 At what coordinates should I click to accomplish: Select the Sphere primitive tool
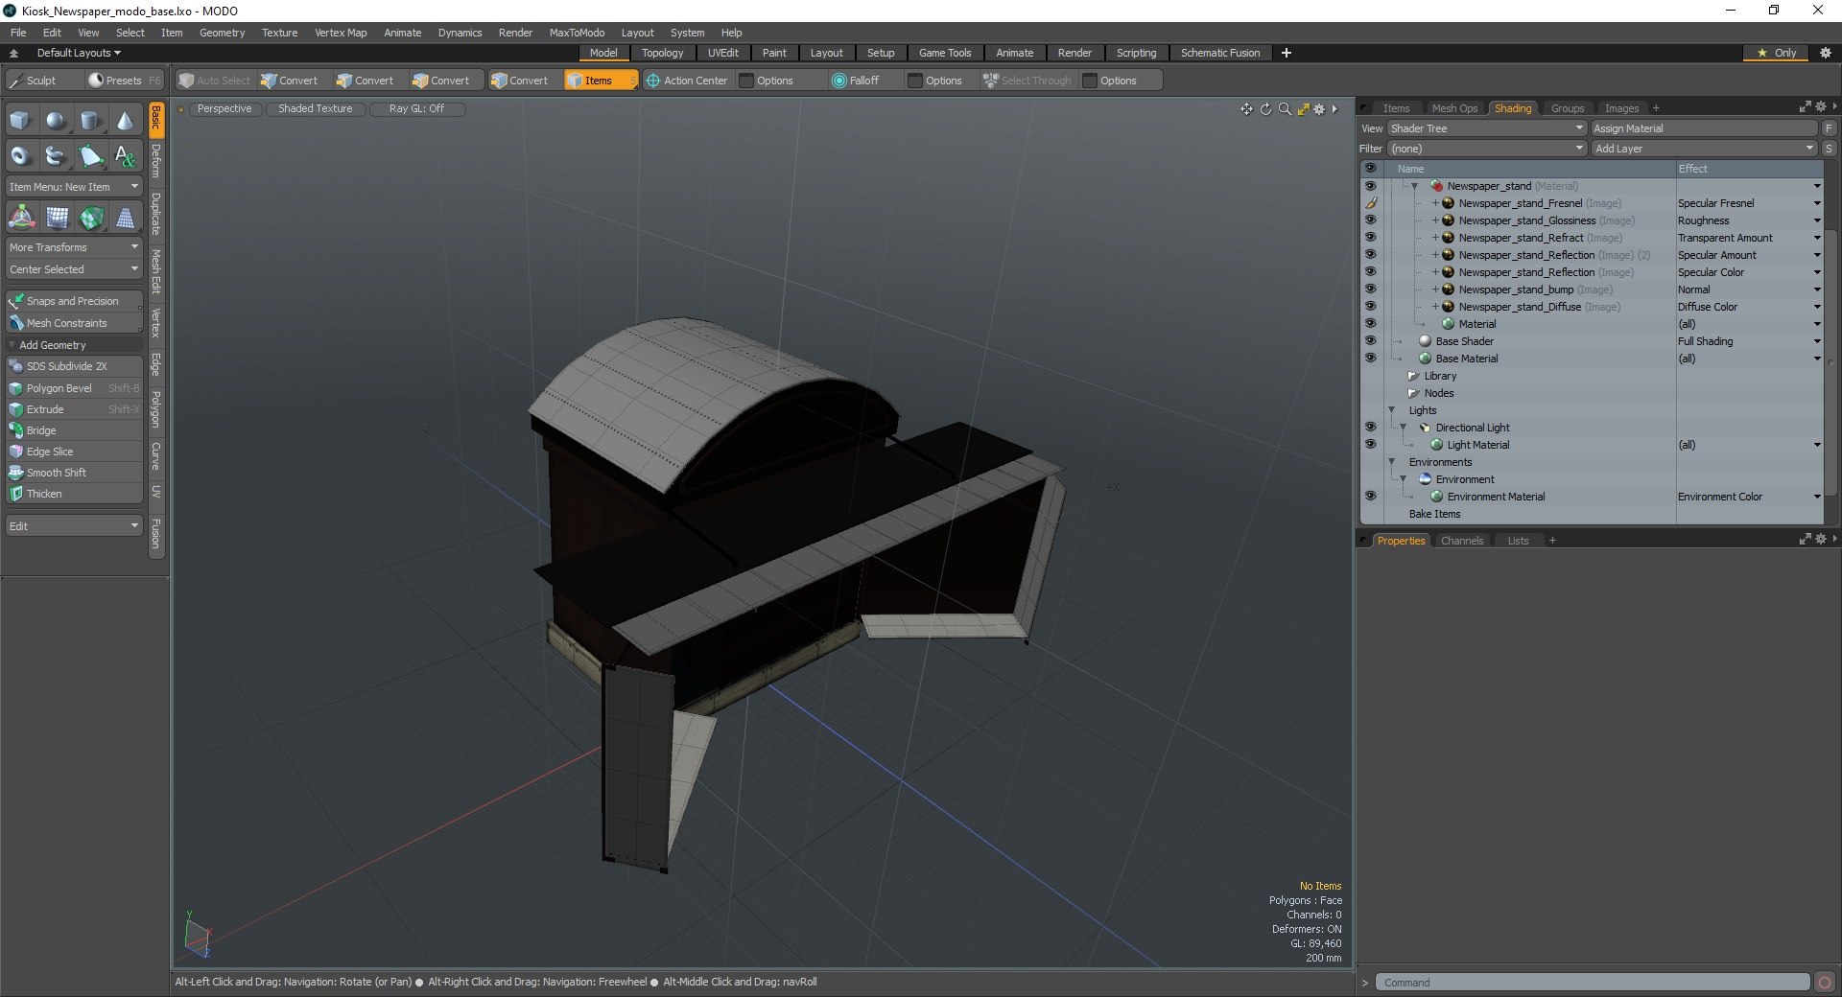pyautogui.click(x=56, y=121)
